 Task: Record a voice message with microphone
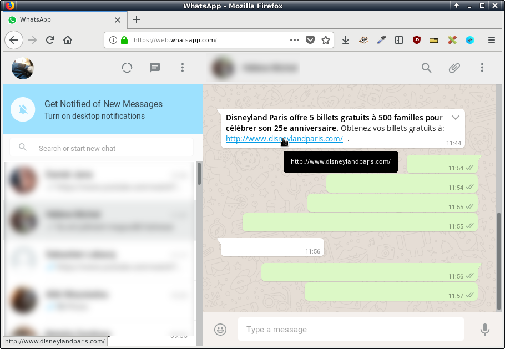[484, 330]
